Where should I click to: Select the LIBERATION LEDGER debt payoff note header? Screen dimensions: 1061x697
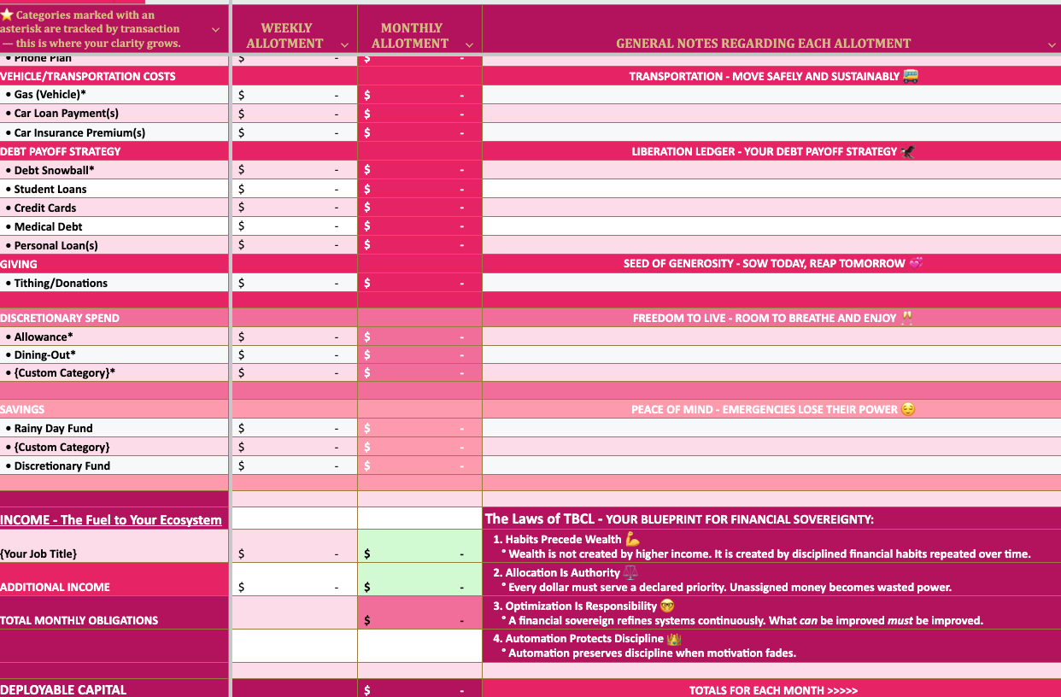pyautogui.click(x=772, y=151)
